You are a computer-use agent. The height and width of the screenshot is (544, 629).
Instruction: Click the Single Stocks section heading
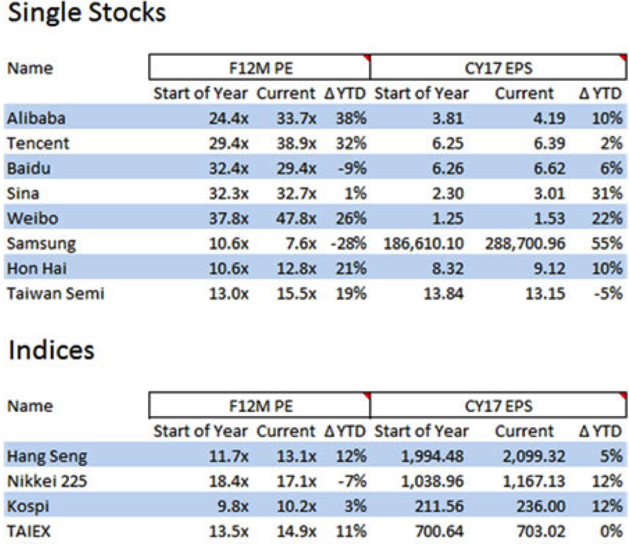point(86,14)
